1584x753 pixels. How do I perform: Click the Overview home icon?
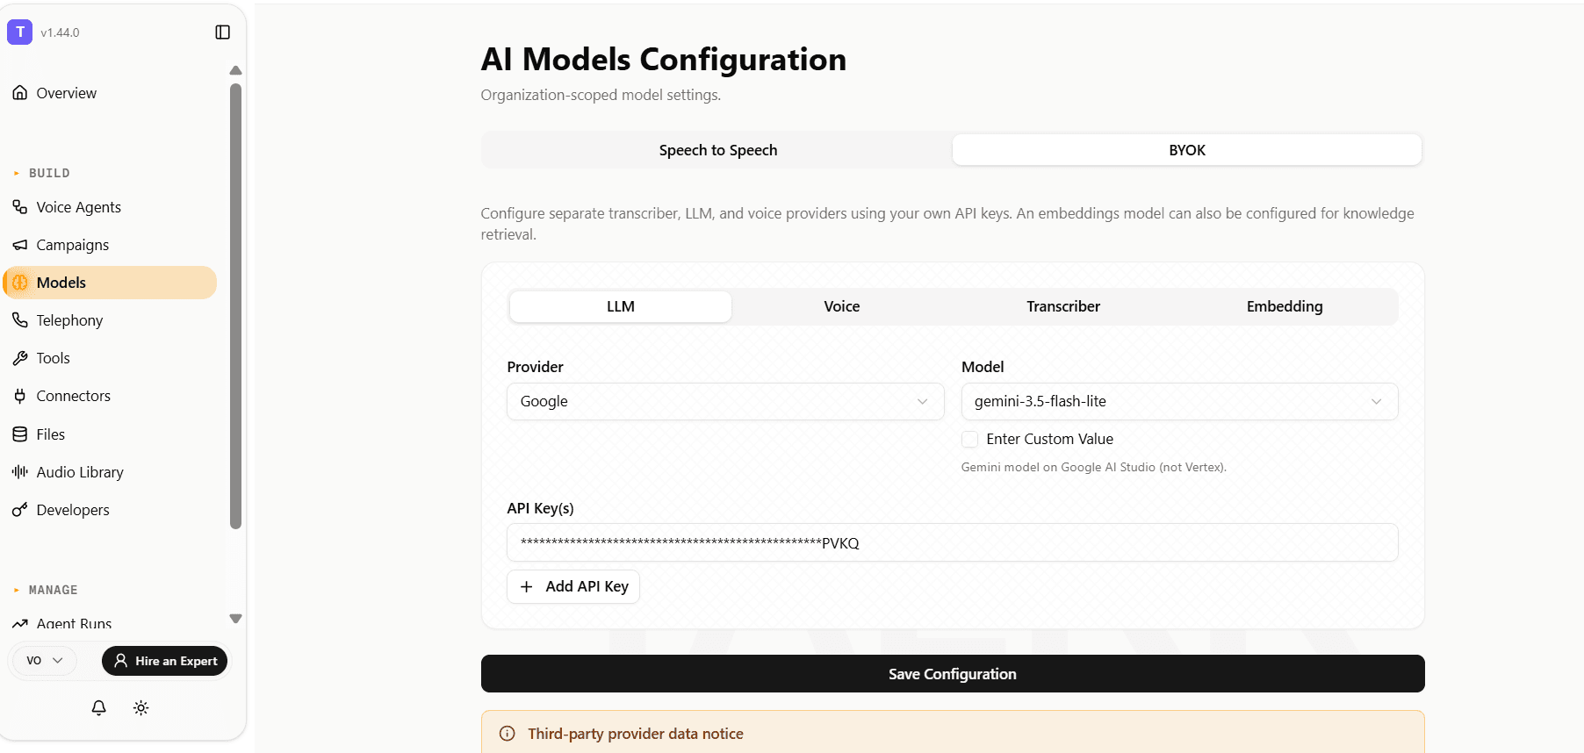[20, 93]
